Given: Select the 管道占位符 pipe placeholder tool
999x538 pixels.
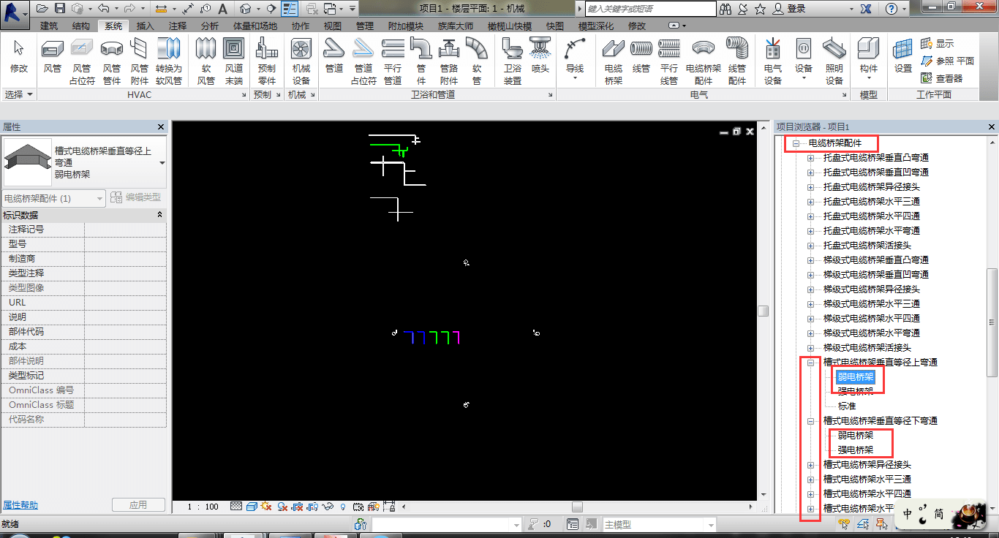Looking at the screenshot, I should coord(363,61).
